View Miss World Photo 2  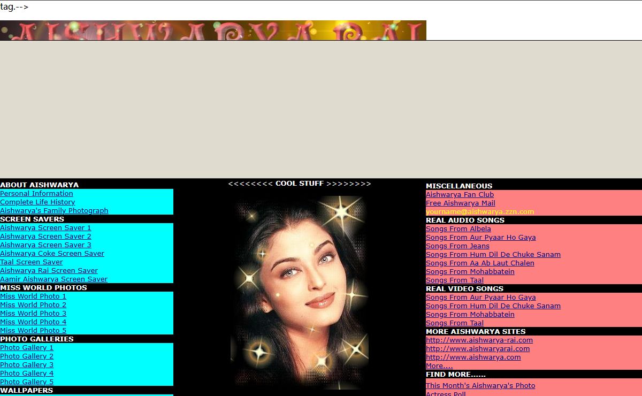click(x=33, y=305)
